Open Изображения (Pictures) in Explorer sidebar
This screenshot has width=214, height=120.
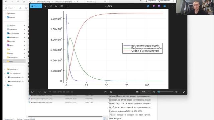[x=13, y=33]
